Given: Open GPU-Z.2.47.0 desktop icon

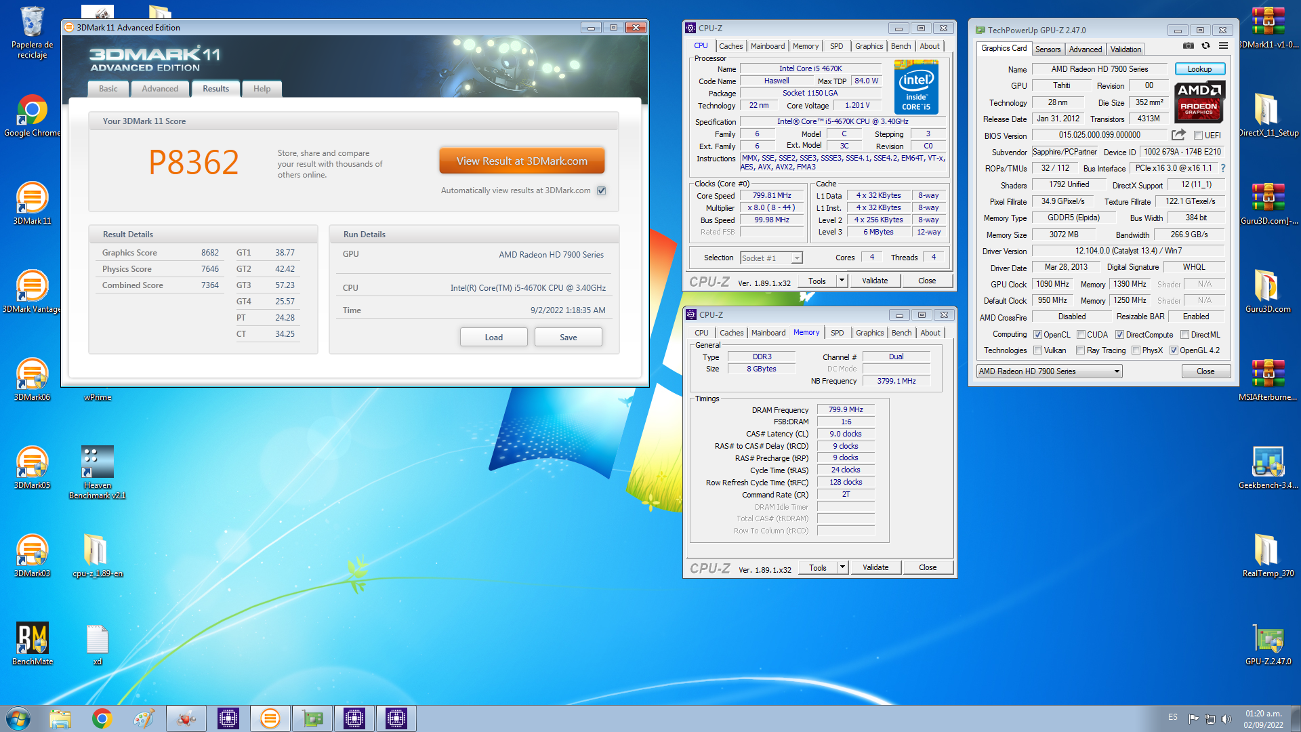Looking at the screenshot, I should point(1268,644).
